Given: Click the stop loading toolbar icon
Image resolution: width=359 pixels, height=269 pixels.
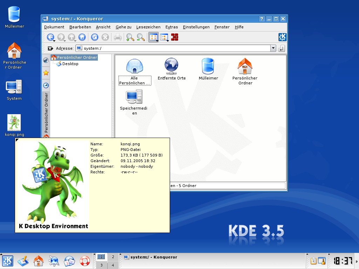Looking at the screenshot, I should pyautogui.click(x=105, y=37).
